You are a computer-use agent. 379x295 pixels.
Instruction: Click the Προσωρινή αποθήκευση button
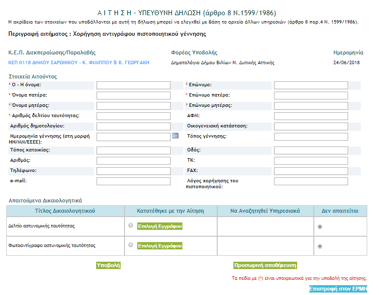tap(265, 265)
